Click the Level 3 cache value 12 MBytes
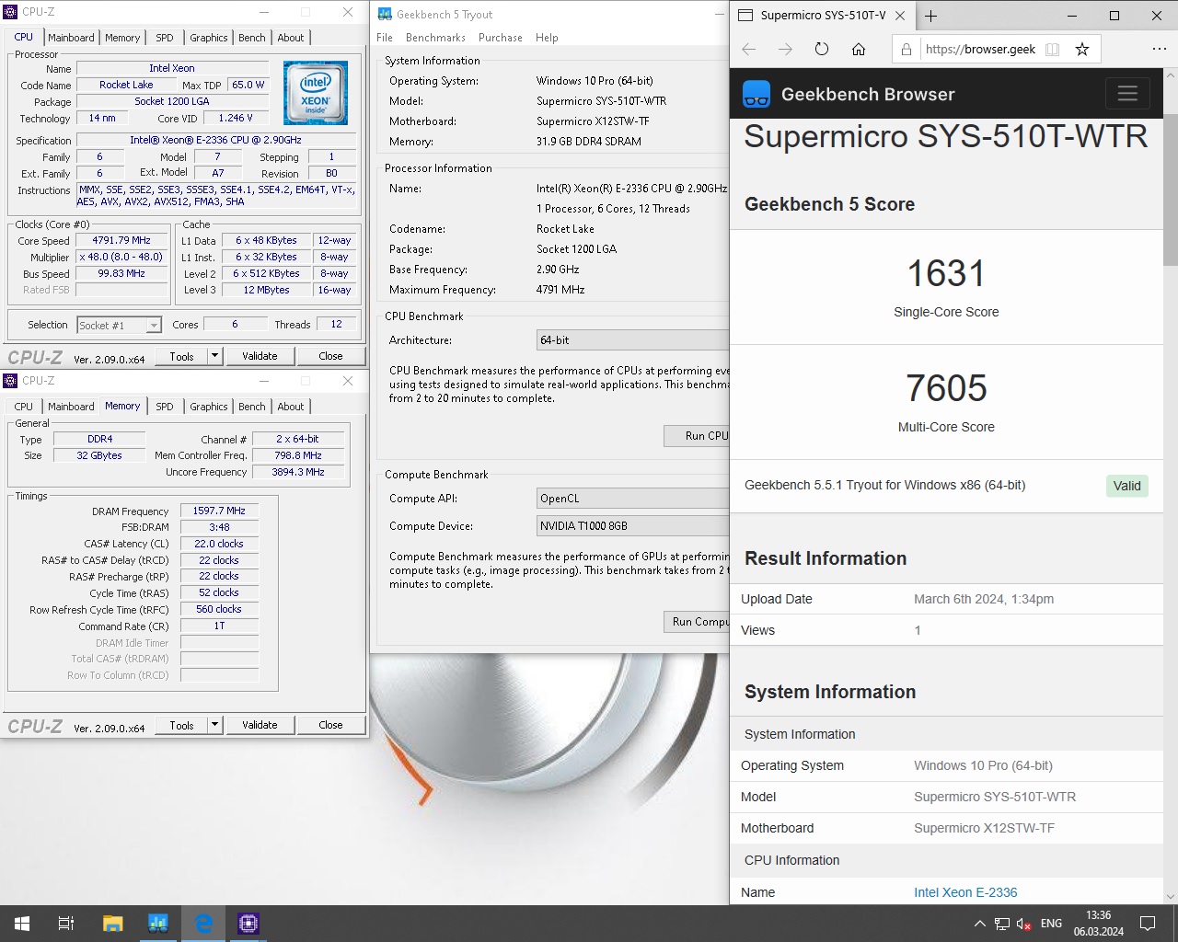Screen dimensions: 1178x942 266,290
